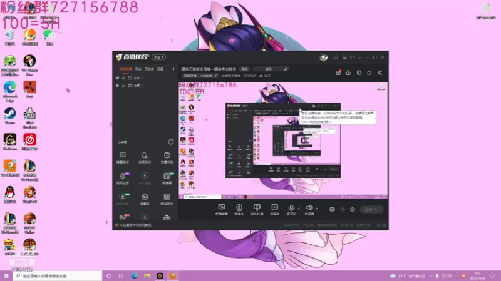Select the second scene tab
501x281 pixels.
(138, 69)
